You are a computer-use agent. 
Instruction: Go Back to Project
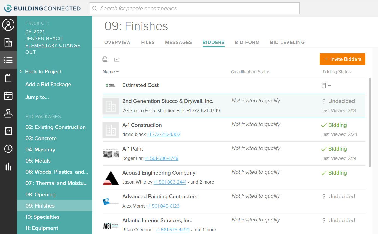click(x=41, y=71)
